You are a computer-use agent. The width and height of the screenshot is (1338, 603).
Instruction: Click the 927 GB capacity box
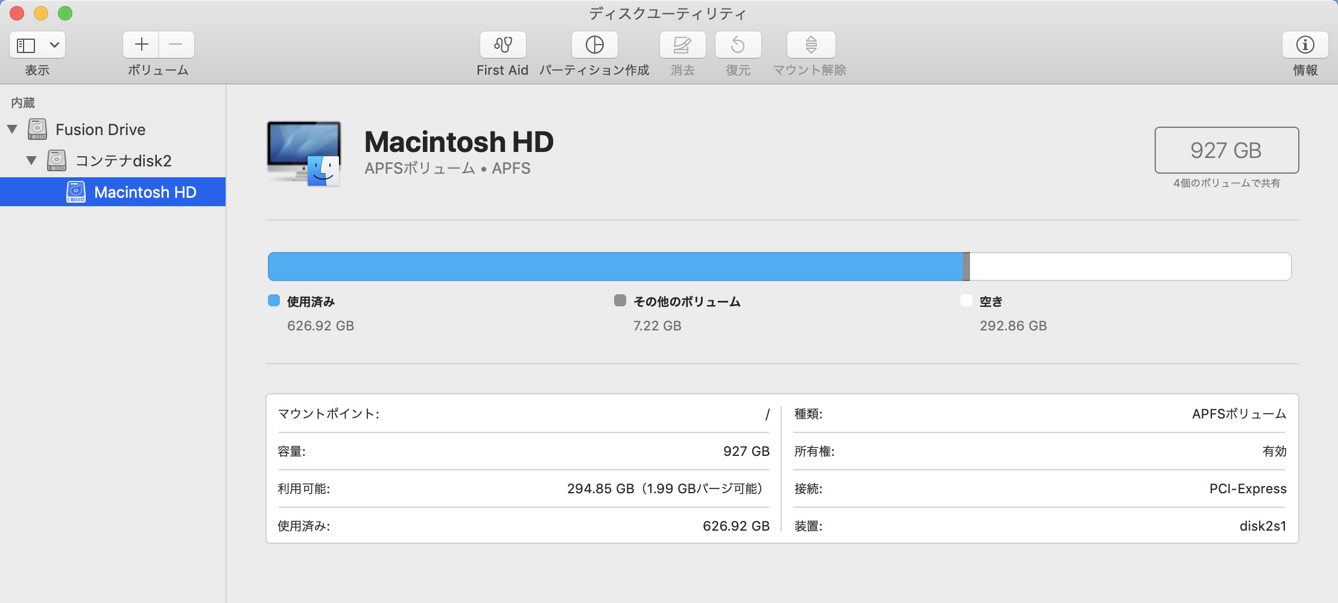coord(1226,150)
